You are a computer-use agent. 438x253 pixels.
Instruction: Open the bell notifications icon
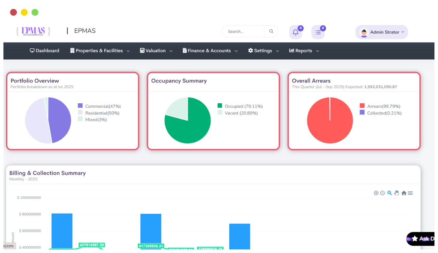[x=296, y=32]
